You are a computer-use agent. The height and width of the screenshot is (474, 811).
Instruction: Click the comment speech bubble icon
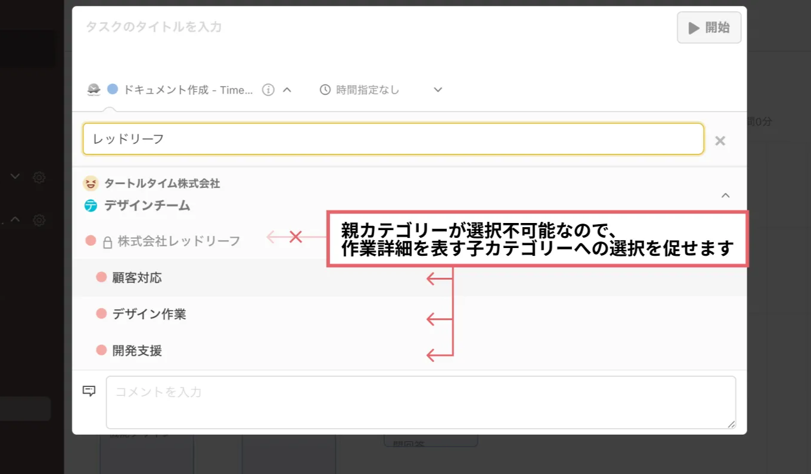[89, 391]
